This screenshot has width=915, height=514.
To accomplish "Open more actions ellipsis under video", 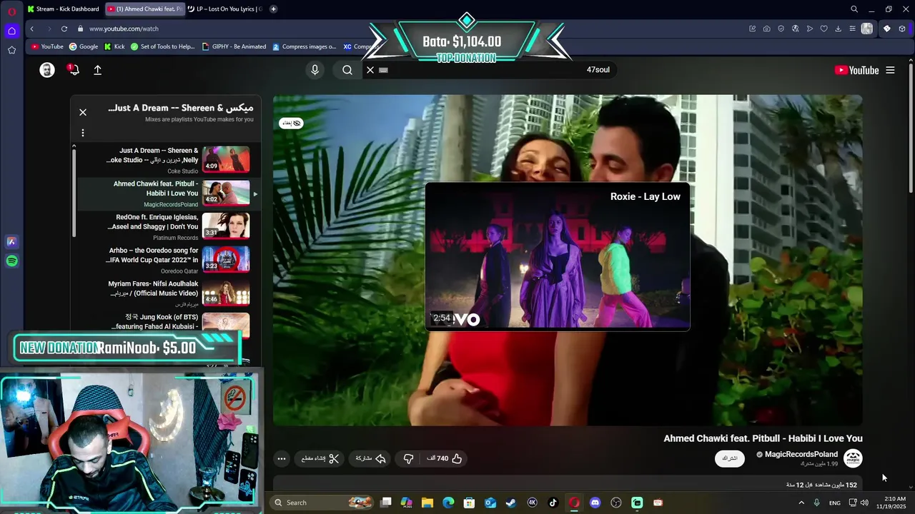I will [x=282, y=458].
